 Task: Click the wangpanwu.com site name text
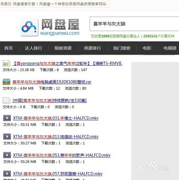[60, 33]
